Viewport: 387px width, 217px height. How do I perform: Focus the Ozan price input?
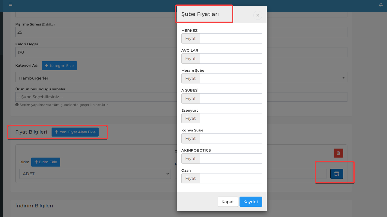pyautogui.click(x=231, y=178)
